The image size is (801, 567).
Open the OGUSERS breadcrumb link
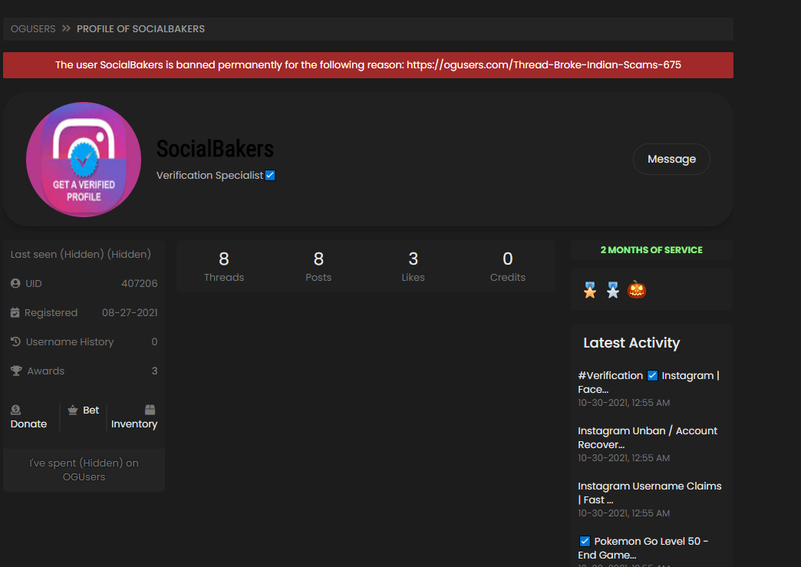pos(33,29)
